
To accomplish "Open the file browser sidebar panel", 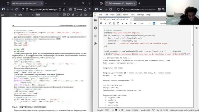I will (x=95, y=20).
